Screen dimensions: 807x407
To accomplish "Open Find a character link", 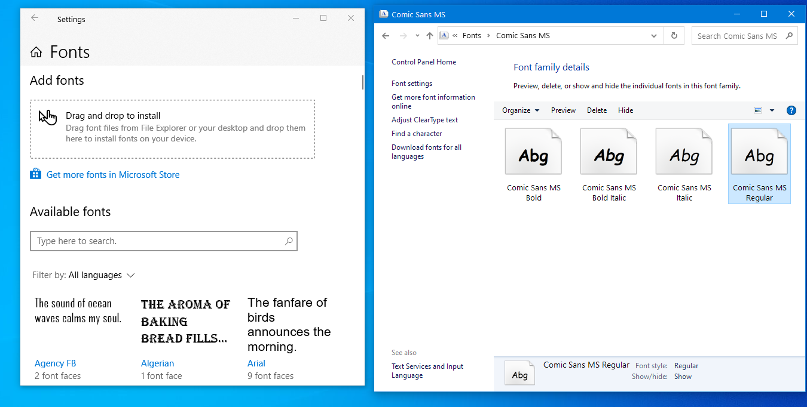I will [x=417, y=134].
